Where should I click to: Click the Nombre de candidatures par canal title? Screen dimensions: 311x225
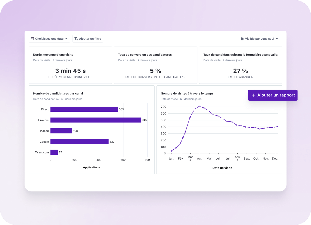click(58, 93)
